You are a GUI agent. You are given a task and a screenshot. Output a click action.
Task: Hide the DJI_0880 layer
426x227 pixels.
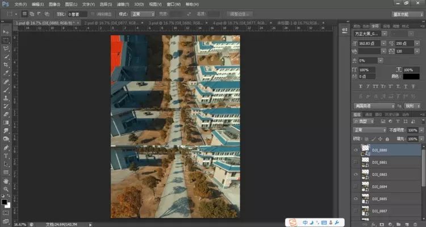point(356,150)
